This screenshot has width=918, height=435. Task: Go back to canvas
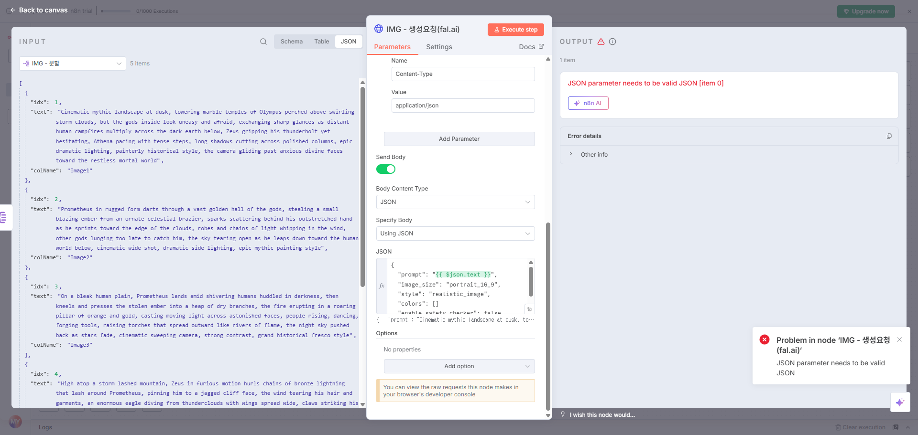(x=39, y=10)
